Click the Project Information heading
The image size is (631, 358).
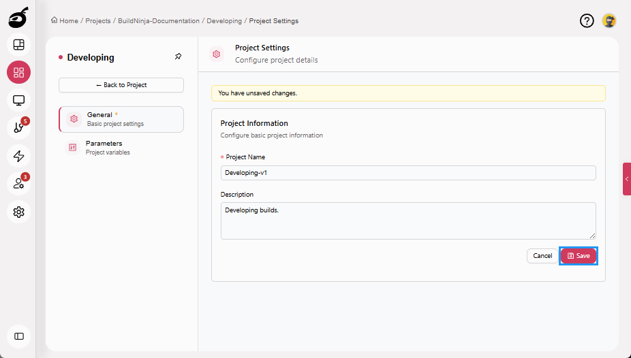click(x=254, y=123)
